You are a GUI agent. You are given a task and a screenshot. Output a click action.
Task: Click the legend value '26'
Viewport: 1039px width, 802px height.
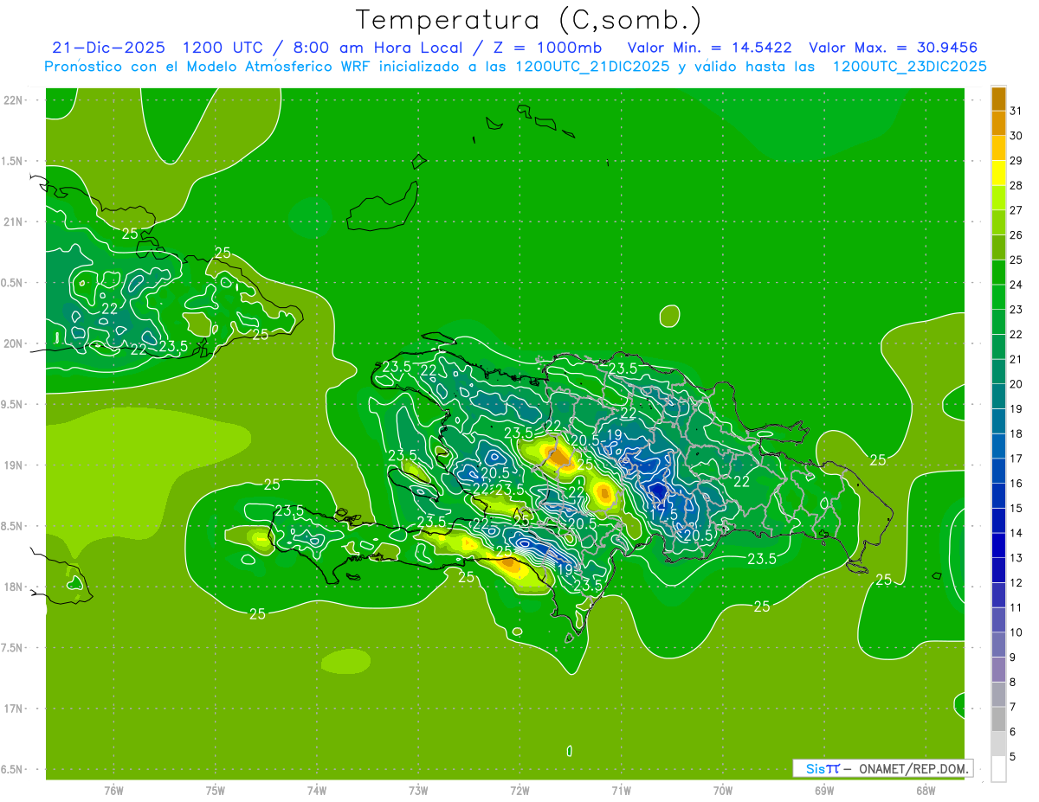pyautogui.click(x=1016, y=235)
